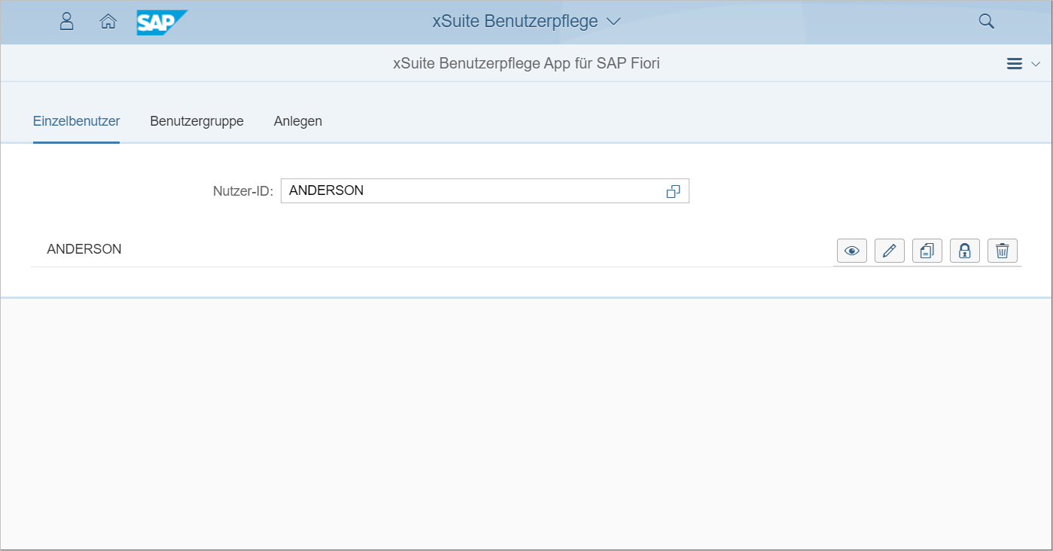Image resolution: width=1053 pixels, height=551 pixels.
Task: Delete user ANDERSON with trash icon
Action: (x=1002, y=251)
